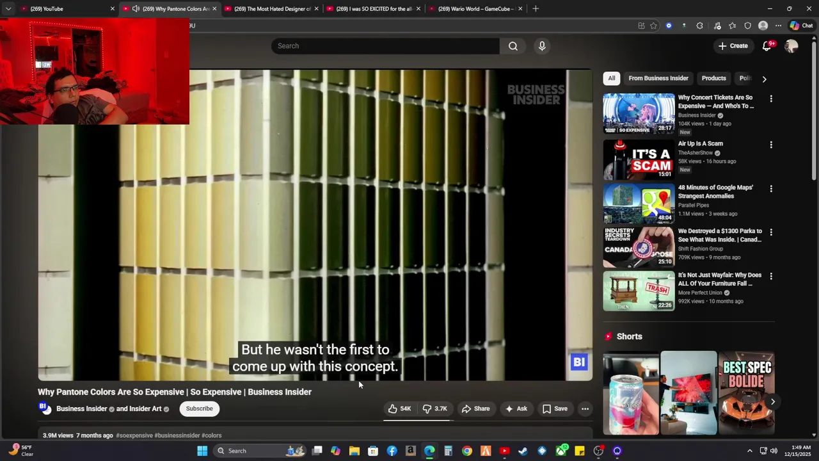This screenshot has width=819, height=461.
Task: Open the Edge profile icon
Action: click(763, 26)
